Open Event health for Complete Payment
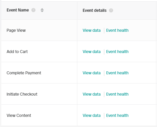 pyautogui.click(x=117, y=73)
